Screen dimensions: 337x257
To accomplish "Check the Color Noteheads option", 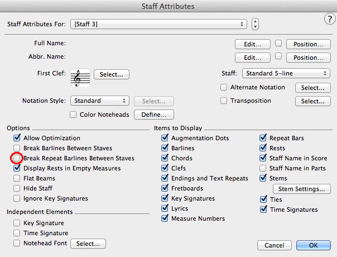I will point(73,115).
